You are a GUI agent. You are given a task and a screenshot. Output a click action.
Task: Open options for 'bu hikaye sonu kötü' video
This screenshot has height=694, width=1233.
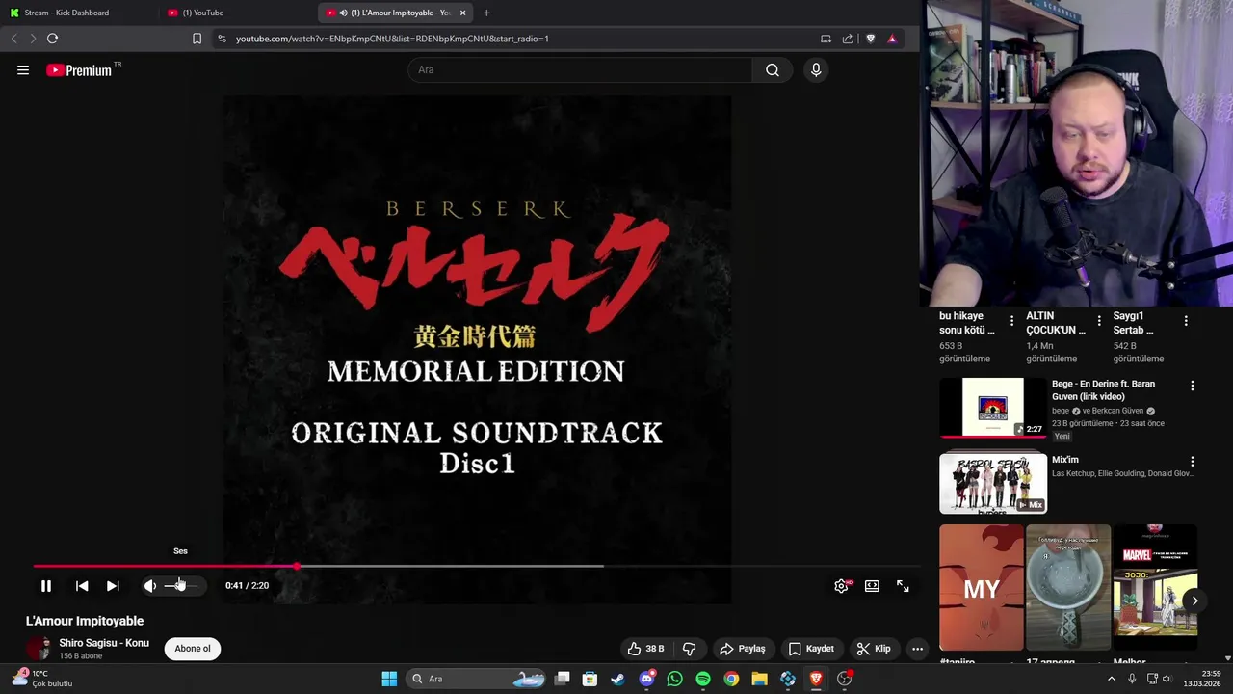pyautogui.click(x=1011, y=321)
